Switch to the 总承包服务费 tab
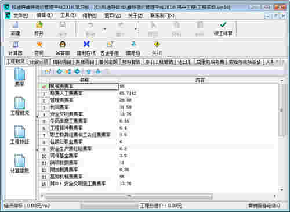 click(x=211, y=62)
